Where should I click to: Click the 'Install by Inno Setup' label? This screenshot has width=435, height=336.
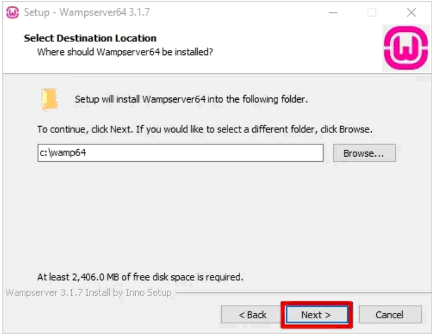(88, 292)
